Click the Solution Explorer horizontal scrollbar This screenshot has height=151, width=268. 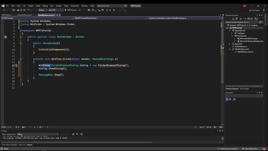tap(244, 86)
